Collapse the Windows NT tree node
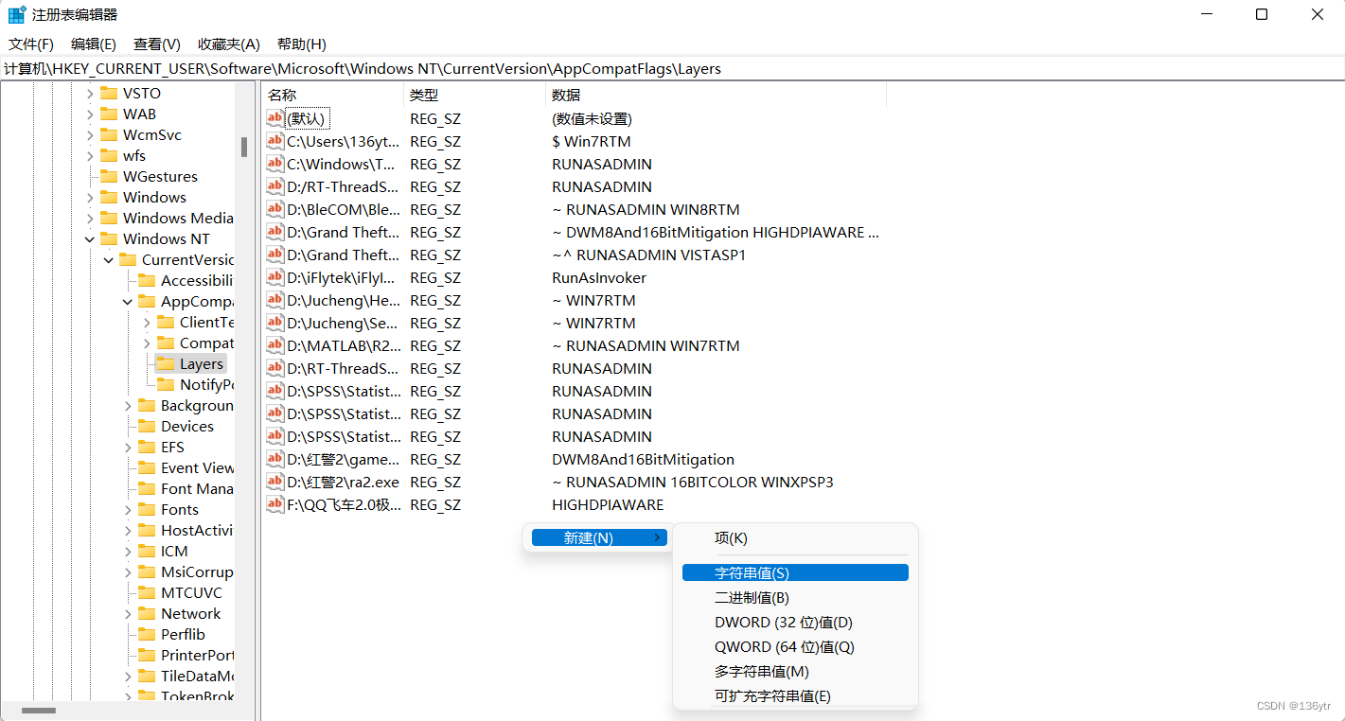1345x721 pixels. click(90, 238)
